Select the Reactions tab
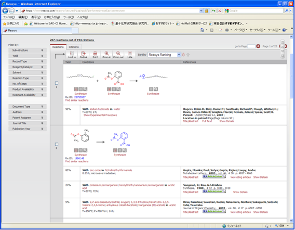 [58, 47]
